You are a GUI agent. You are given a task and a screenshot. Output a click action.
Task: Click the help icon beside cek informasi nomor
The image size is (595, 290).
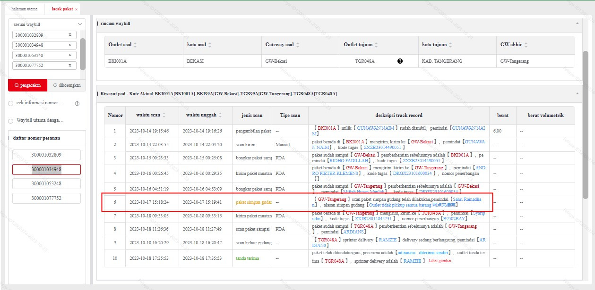pos(77,103)
